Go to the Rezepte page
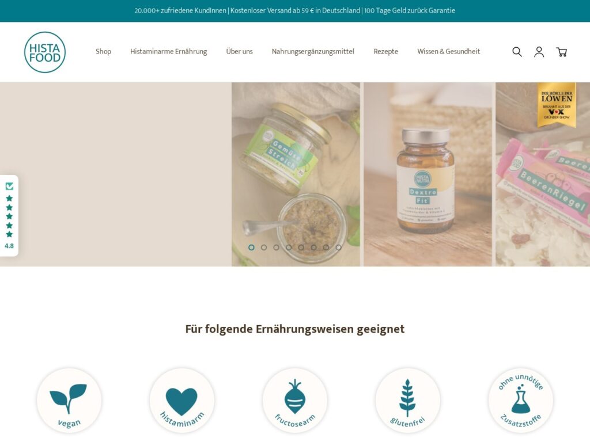The image size is (590, 442). coord(385,51)
